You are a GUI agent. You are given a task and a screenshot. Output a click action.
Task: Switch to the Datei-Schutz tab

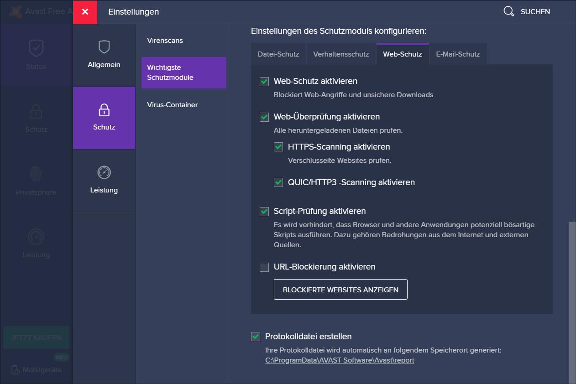coord(278,54)
